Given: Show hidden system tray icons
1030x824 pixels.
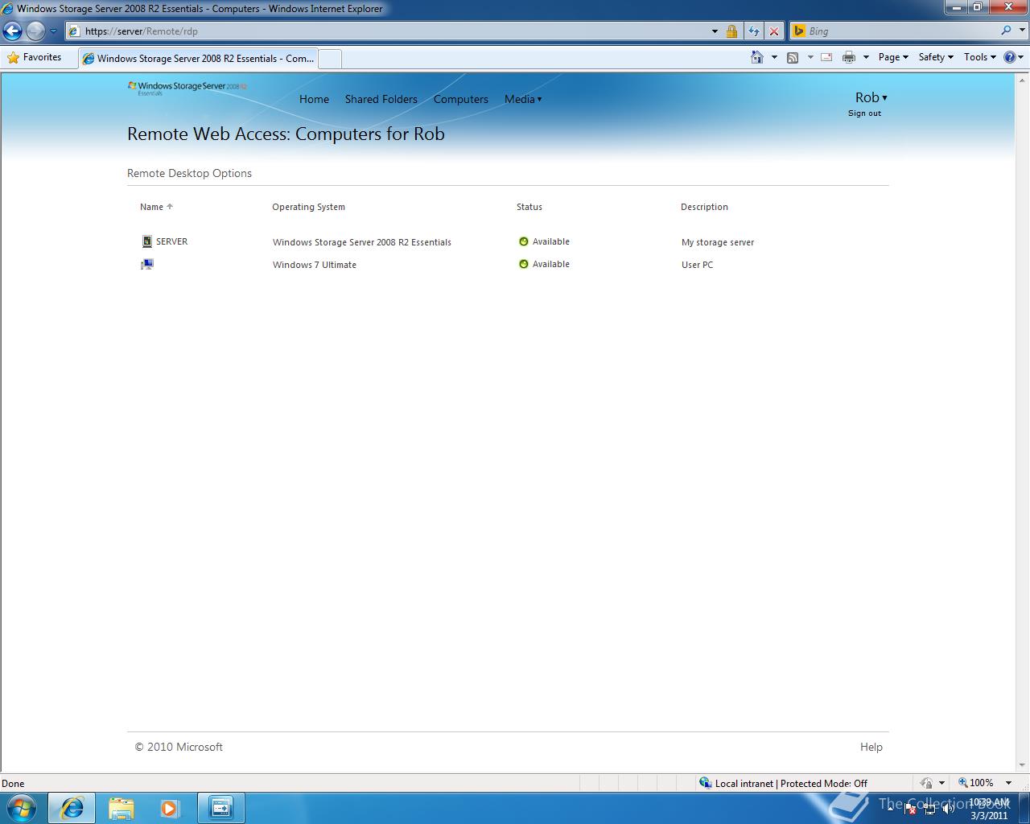Looking at the screenshot, I should pyautogui.click(x=890, y=809).
